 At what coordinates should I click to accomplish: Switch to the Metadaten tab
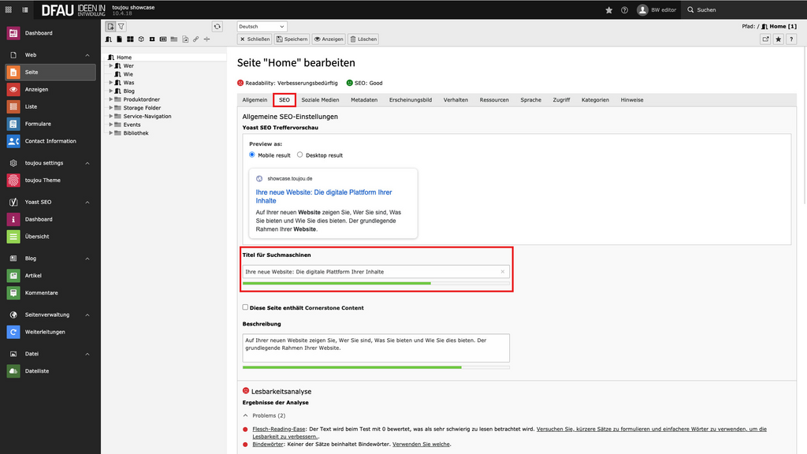(x=364, y=100)
